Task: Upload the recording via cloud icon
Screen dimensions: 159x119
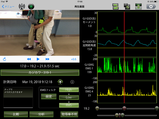Action: click(x=60, y=82)
